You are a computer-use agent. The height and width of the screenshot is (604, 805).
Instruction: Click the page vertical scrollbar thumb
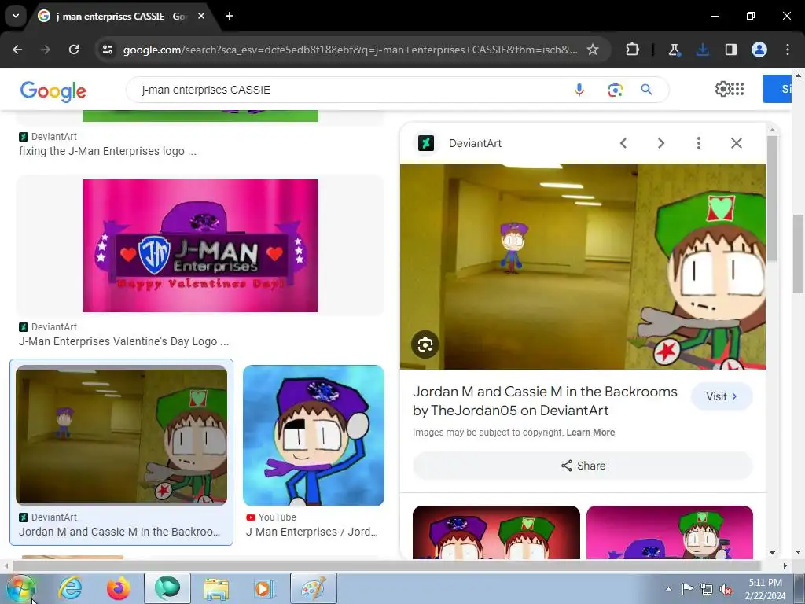click(799, 254)
